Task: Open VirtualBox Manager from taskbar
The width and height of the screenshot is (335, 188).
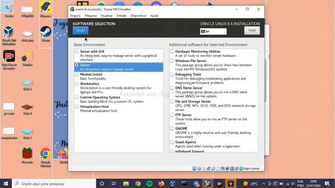Action: pyautogui.click(x=173, y=183)
